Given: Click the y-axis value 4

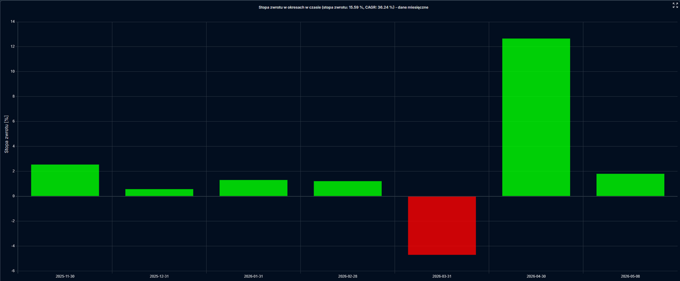Looking at the screenshot, I should coord(14,146).
